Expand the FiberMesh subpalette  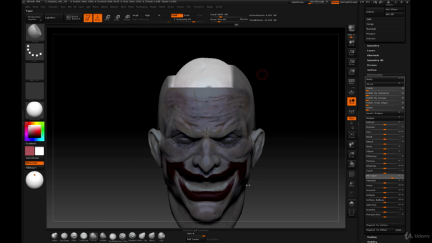pos(373,55)
